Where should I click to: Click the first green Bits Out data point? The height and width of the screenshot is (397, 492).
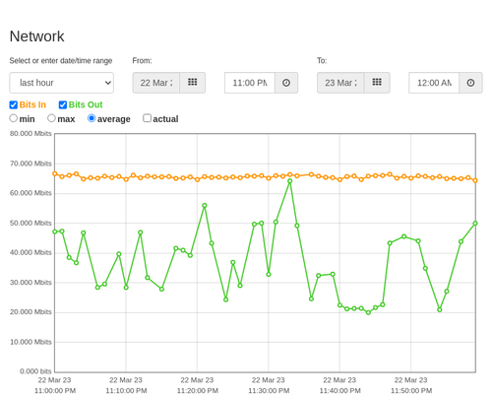[55, 232]
